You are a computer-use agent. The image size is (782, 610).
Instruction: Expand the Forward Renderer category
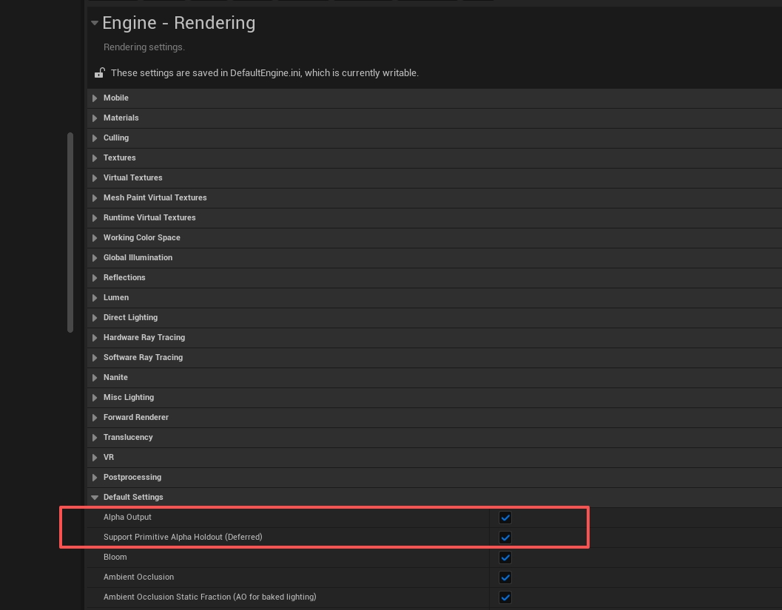[x=95, y=417]
